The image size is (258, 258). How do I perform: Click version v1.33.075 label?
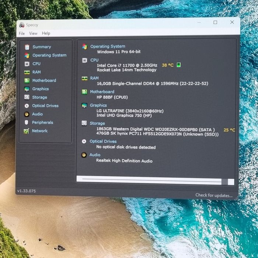[27, 191]
